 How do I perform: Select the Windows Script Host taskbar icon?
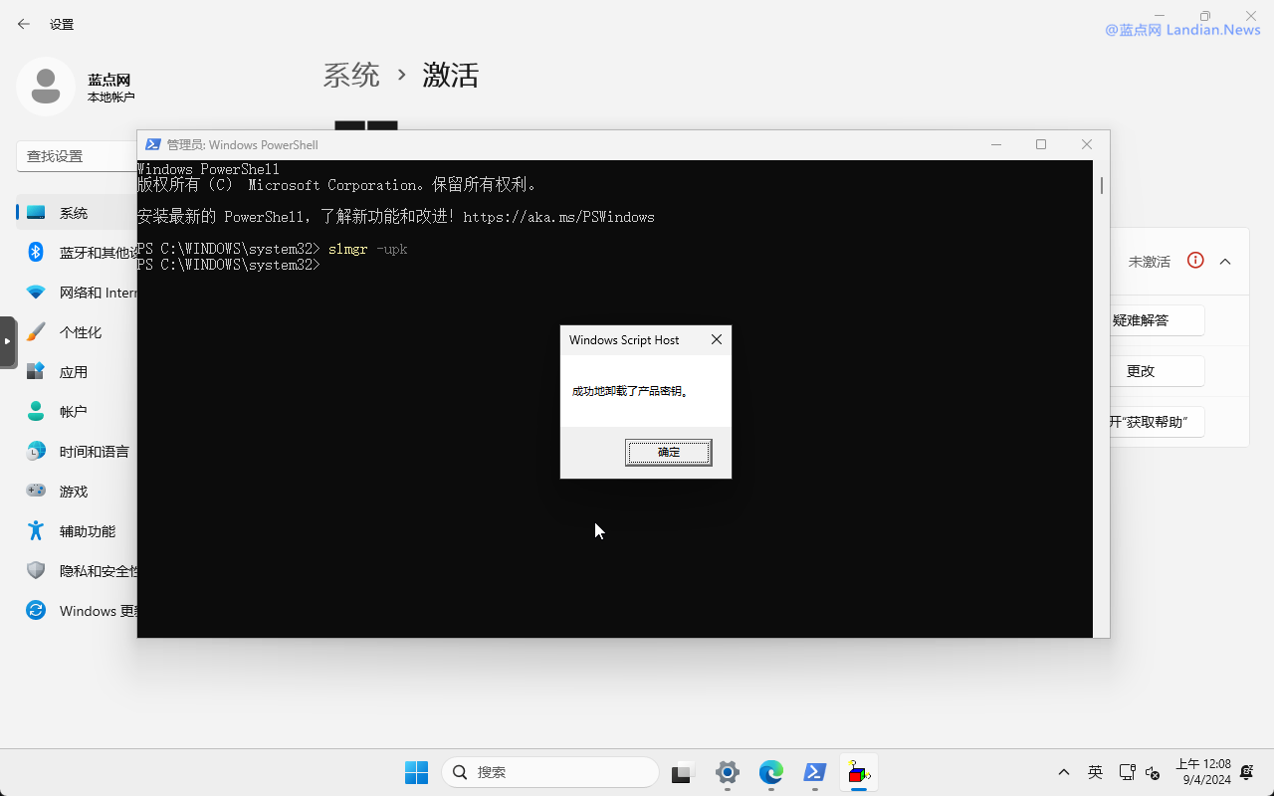click(x=859, y=772)
